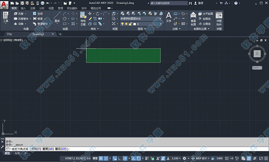Switch to the 注释 ribbon tab
Screen dimensions: 269x162
(32, 8)
